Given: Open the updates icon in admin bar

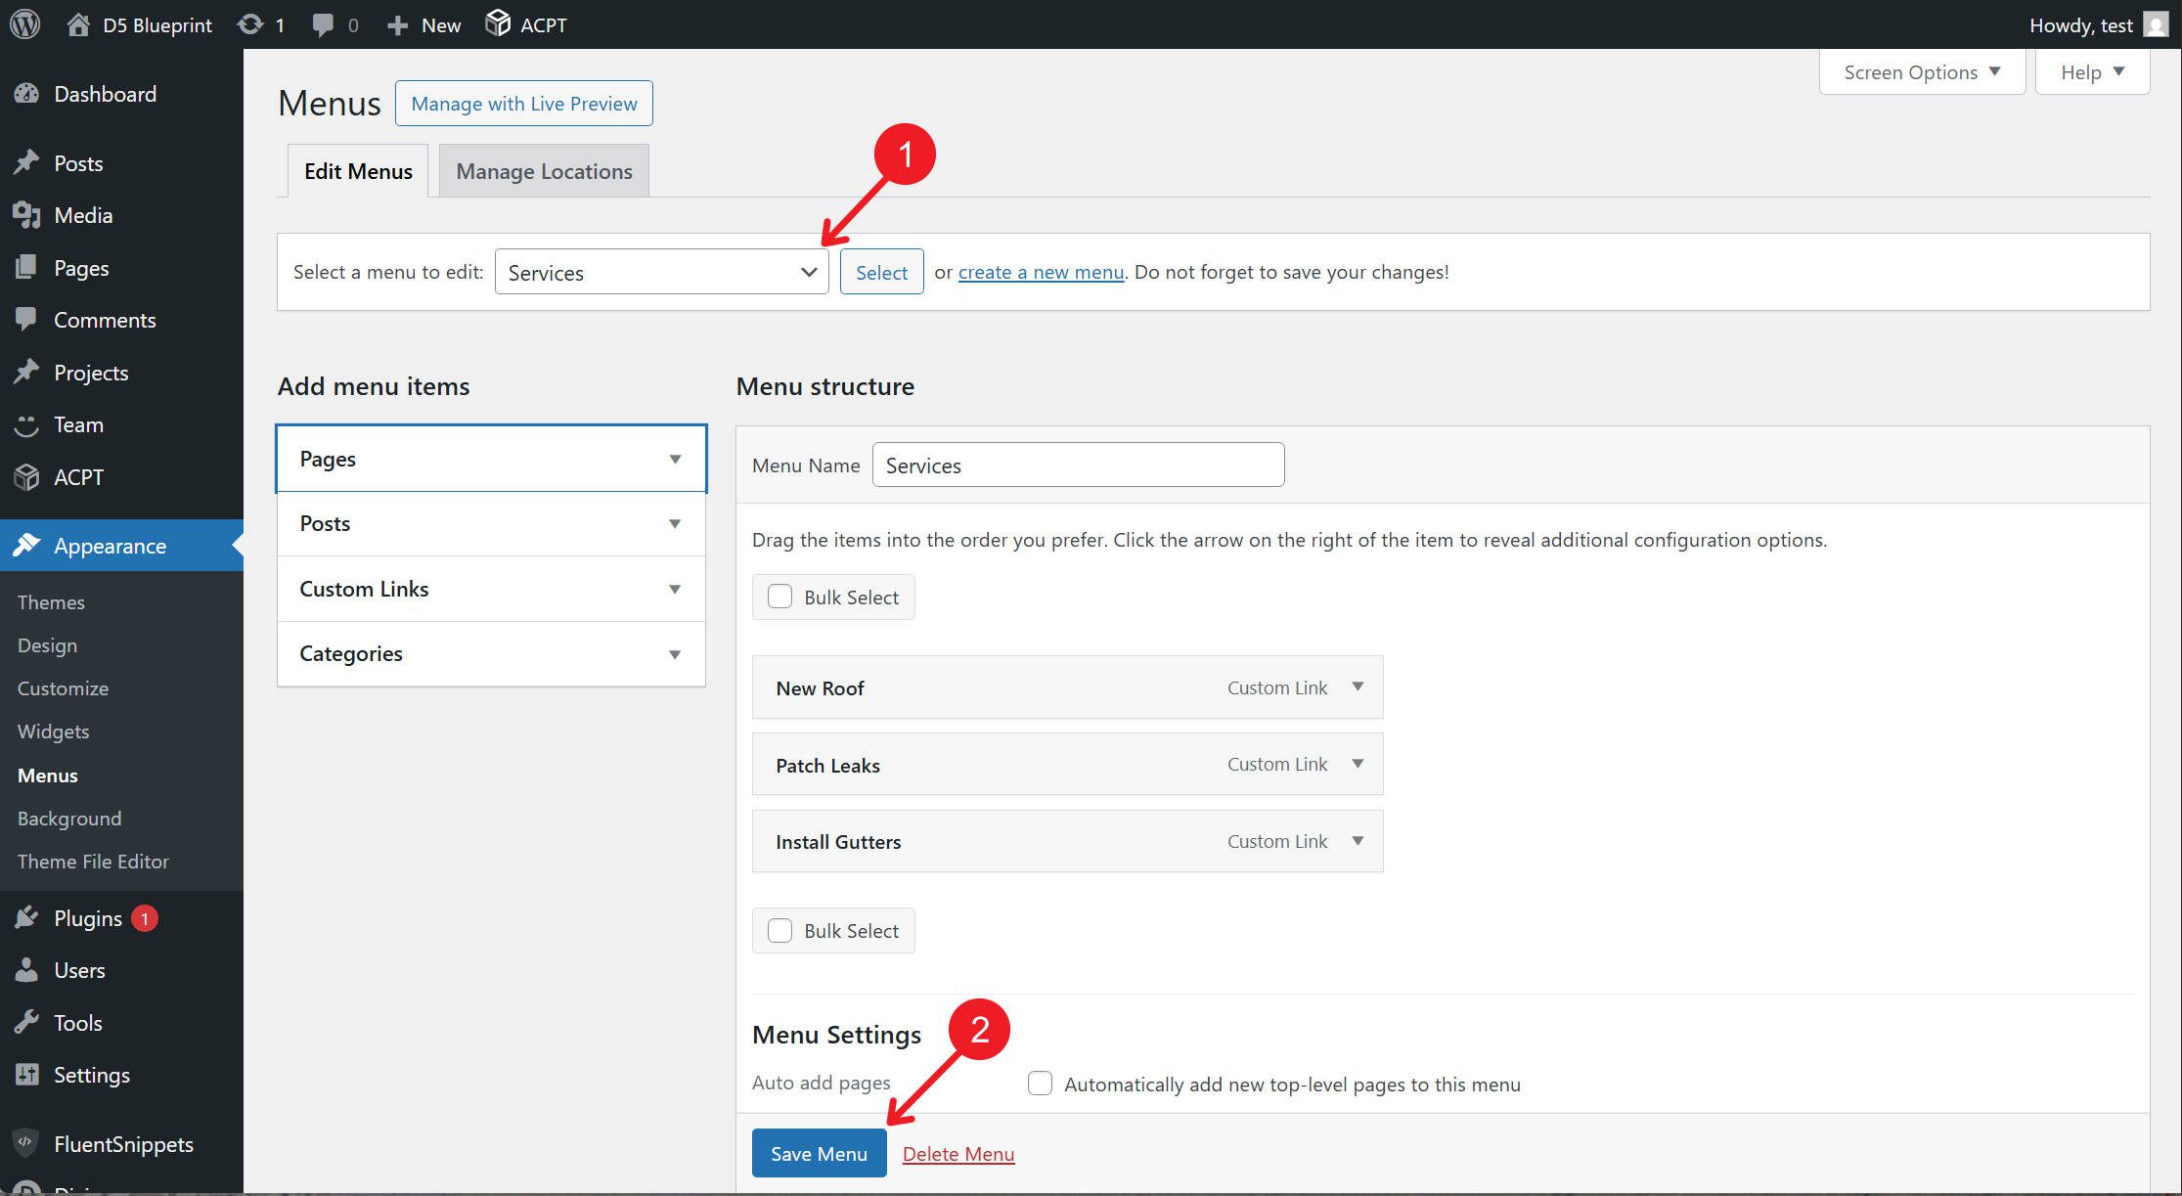Looking at the screenshot, I should (x=249, y=23).
